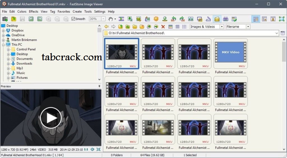The height and width of the screenshot is (158, 287).
Task: Switch to the details view icon
Action: click(x=177, y=27)
